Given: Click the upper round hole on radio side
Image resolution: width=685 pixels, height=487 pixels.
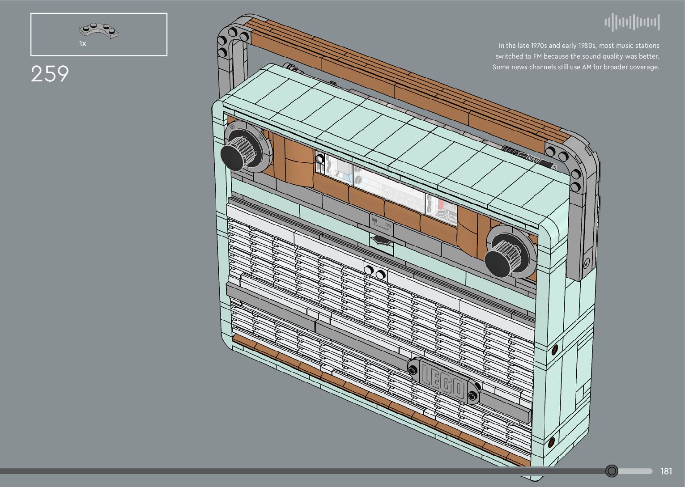Looking at the screenshot, I should [x=555, y=349].
